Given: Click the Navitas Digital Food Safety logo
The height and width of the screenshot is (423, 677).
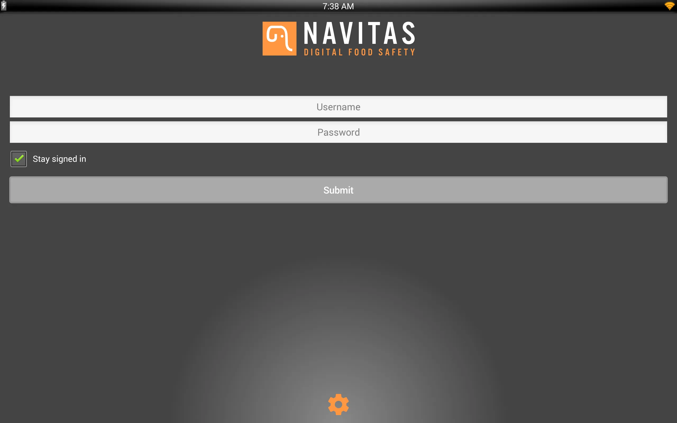Looking at the screenshot, I should point(338,39).
